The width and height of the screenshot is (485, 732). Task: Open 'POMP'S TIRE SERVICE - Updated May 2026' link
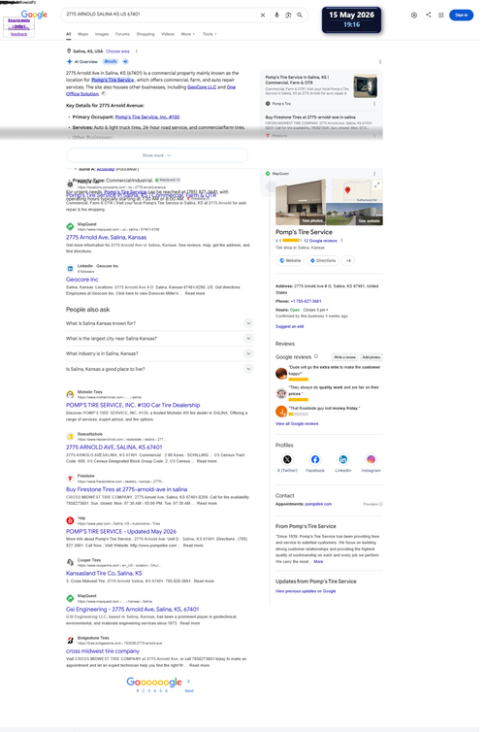click(121, 531)
